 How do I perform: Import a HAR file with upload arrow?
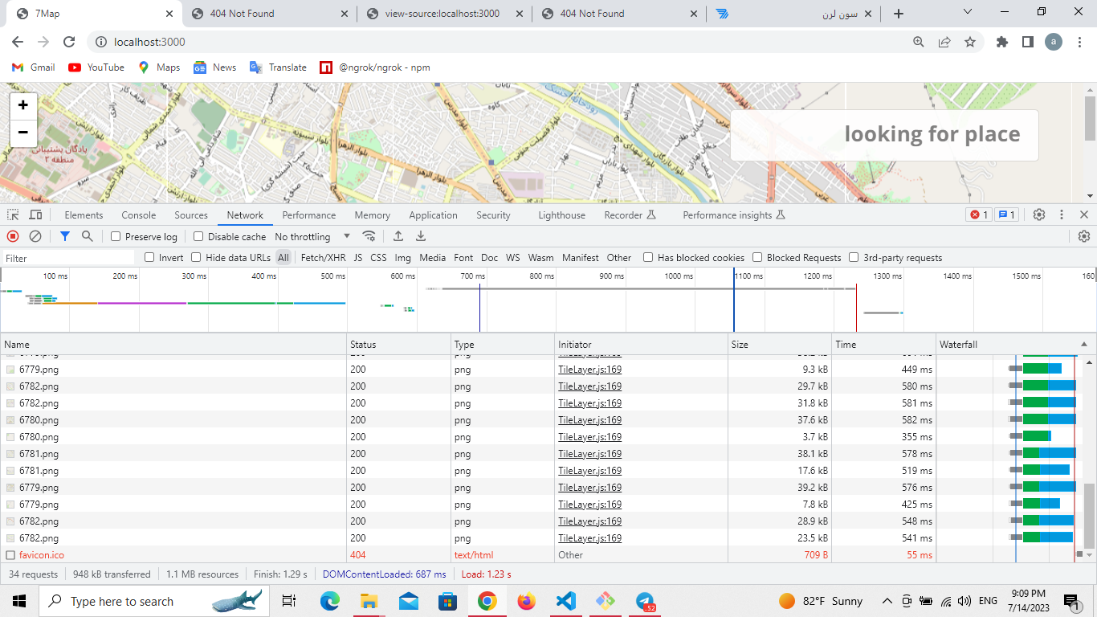pyautogui.click(x=398, y=236)
